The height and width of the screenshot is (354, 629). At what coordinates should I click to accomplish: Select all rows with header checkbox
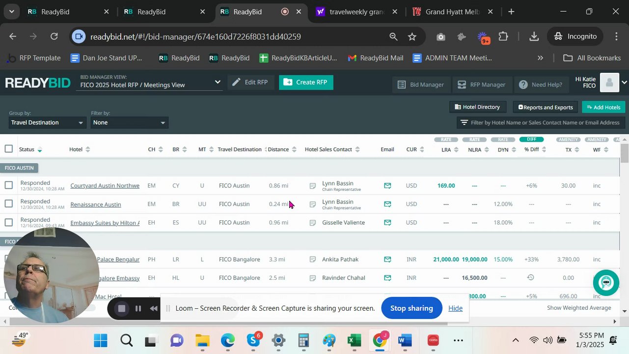[8, 149]
